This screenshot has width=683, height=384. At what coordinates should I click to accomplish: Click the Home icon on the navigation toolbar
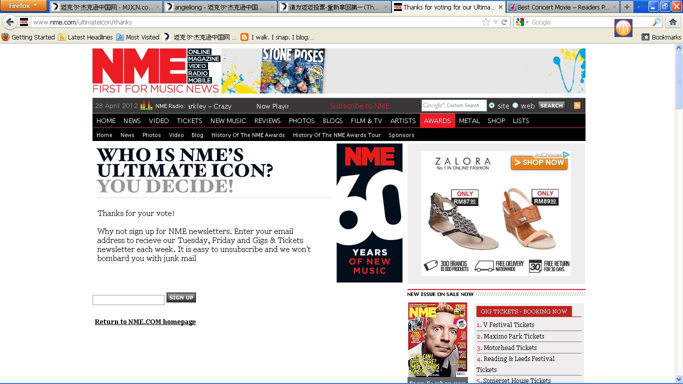tap(673, 22)
